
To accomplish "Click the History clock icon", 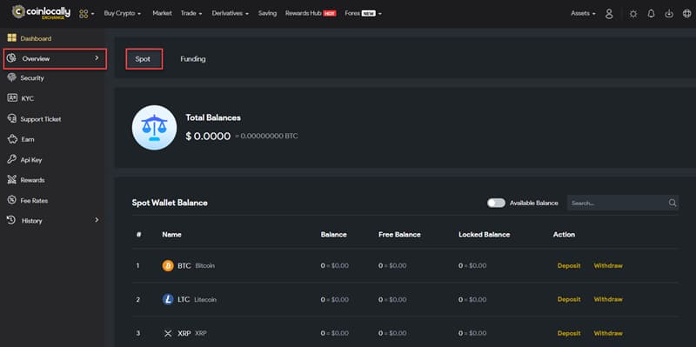I will tap(12, 220).
